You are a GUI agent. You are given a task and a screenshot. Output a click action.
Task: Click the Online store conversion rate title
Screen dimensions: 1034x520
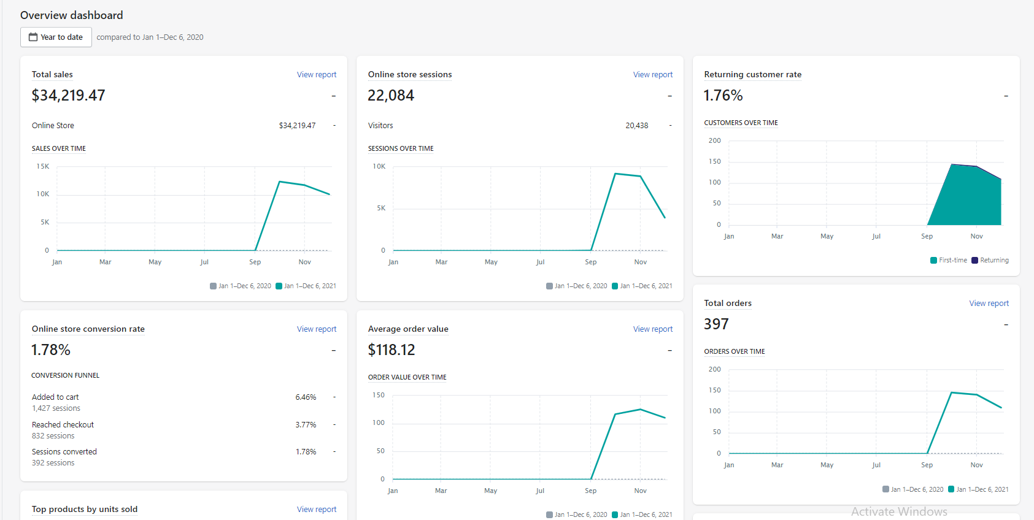[88, 329]
